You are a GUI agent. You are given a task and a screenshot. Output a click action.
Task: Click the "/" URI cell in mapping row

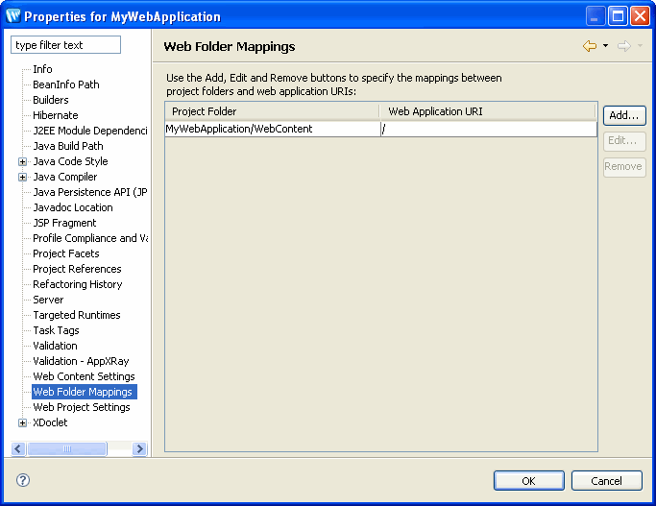tap(489, 130)
